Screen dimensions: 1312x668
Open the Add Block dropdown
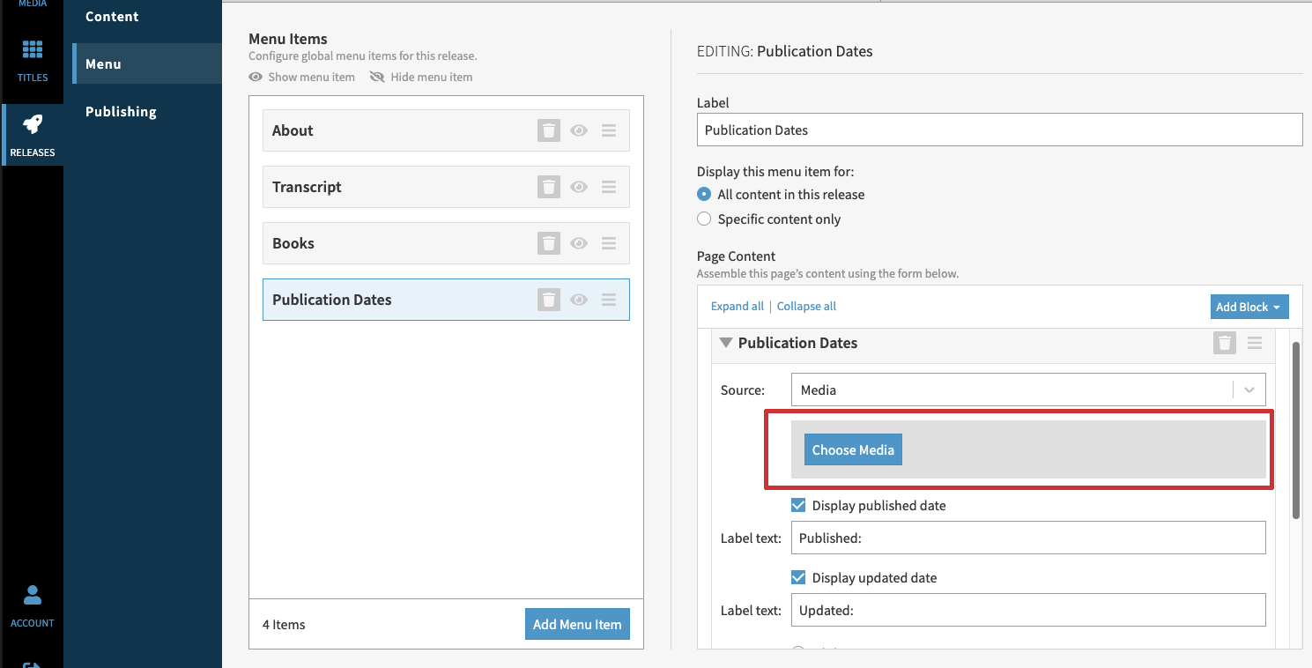(1249, 307)
